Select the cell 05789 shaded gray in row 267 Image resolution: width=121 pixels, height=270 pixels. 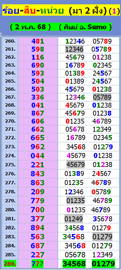click(x=102, y=97)
